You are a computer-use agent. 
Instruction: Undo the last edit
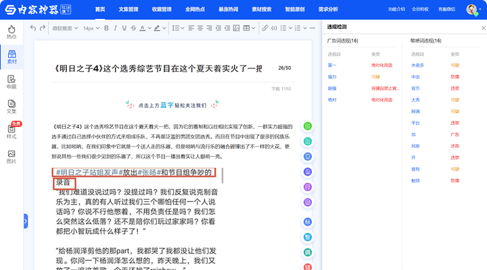pos(33,28)
